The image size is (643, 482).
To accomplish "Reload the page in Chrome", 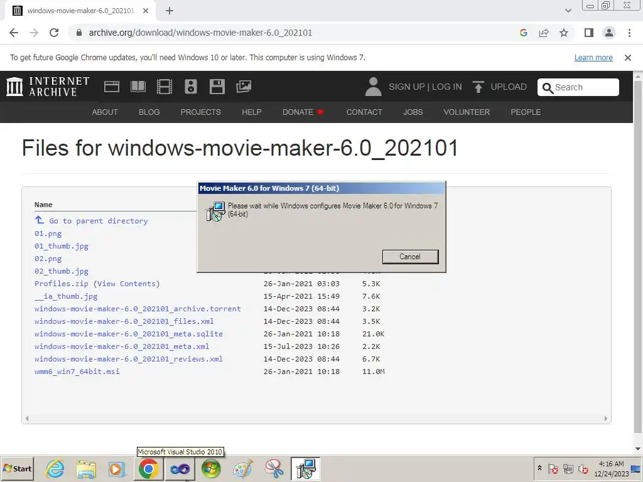I will pos(54,33).
